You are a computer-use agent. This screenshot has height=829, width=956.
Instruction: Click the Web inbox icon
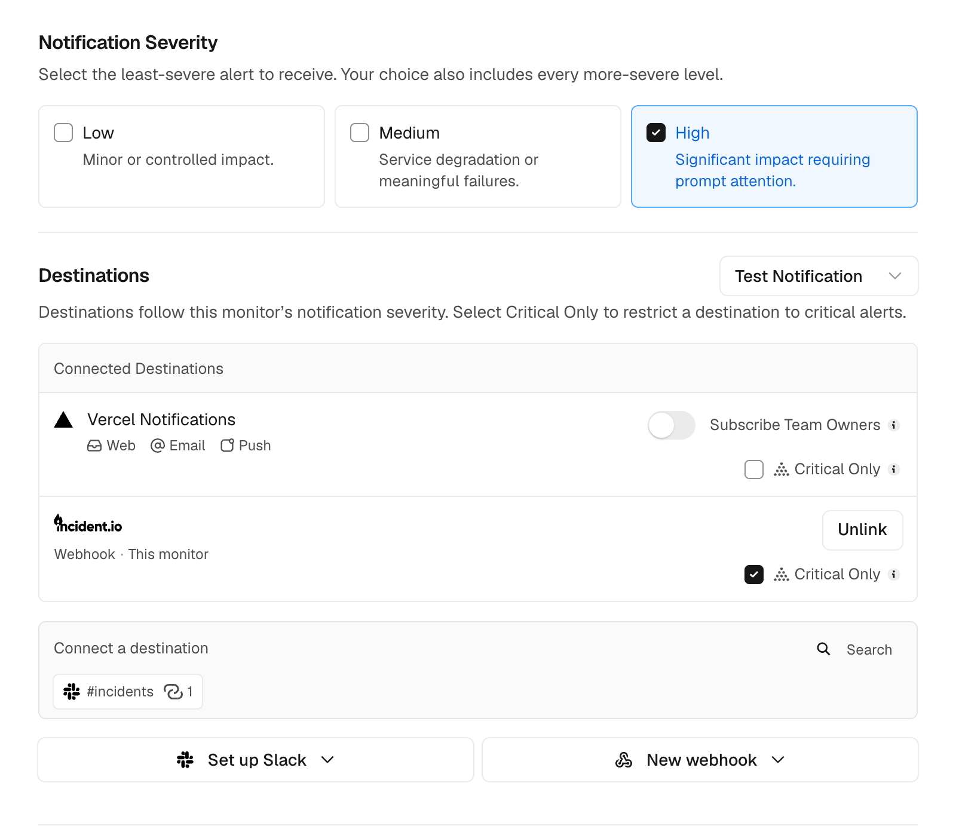94,446
